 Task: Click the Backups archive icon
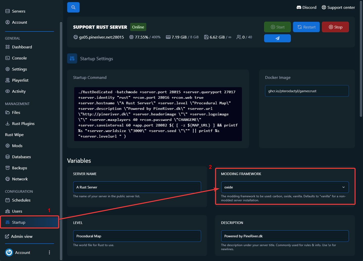[x=8, y=168]
